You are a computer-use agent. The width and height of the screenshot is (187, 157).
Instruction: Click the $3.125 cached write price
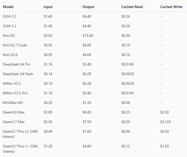[x=166, y=122]
